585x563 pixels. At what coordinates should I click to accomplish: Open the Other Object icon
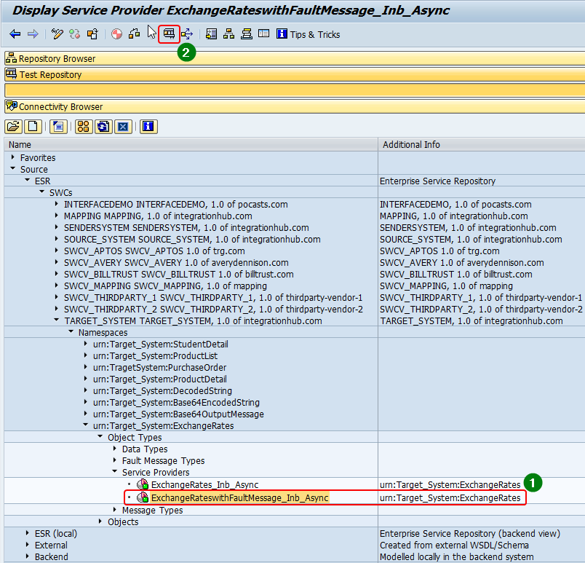click(92, 34)
